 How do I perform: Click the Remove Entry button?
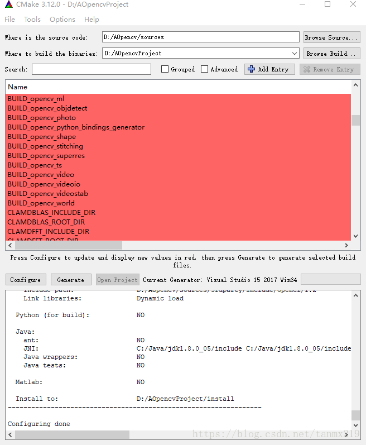click(330, 69)
